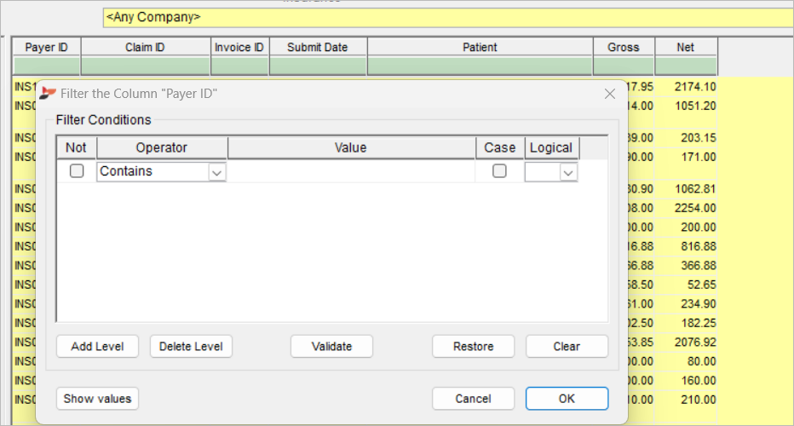Click the Restore button
The image size is (794, 426).
(x=473, y=347)
